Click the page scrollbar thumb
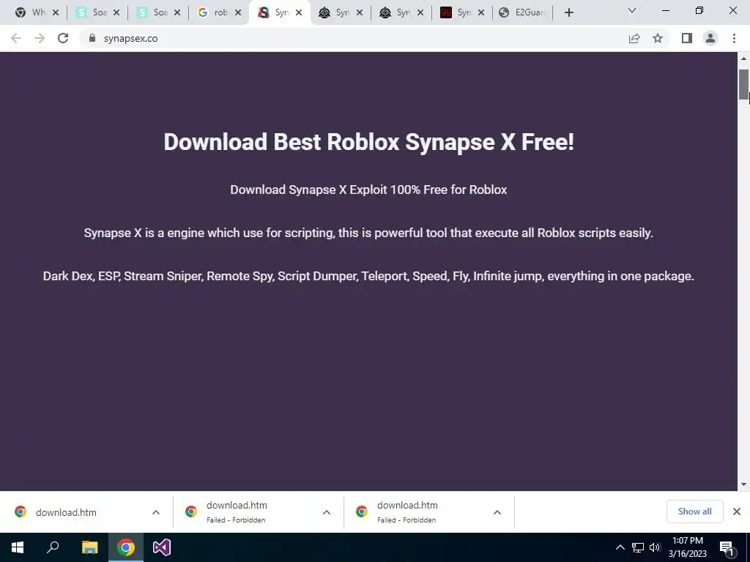750x562 pixels. point(743,85)
